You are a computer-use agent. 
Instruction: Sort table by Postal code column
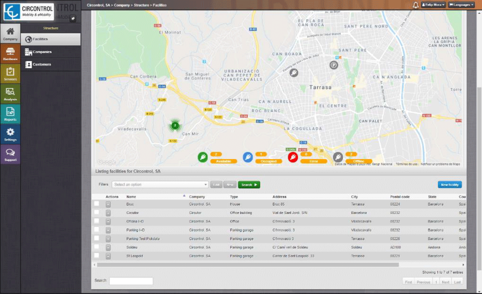[400, 197]
